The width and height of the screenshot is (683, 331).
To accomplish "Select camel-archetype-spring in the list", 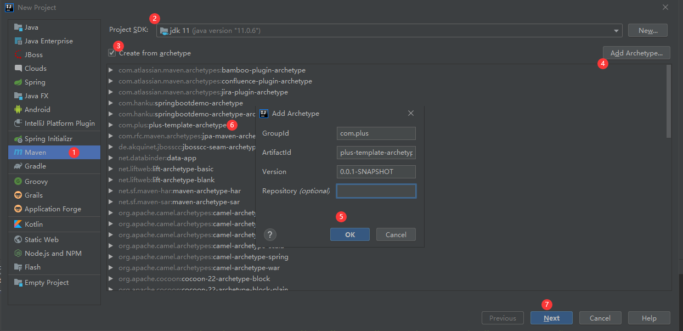I will point(203,257).
